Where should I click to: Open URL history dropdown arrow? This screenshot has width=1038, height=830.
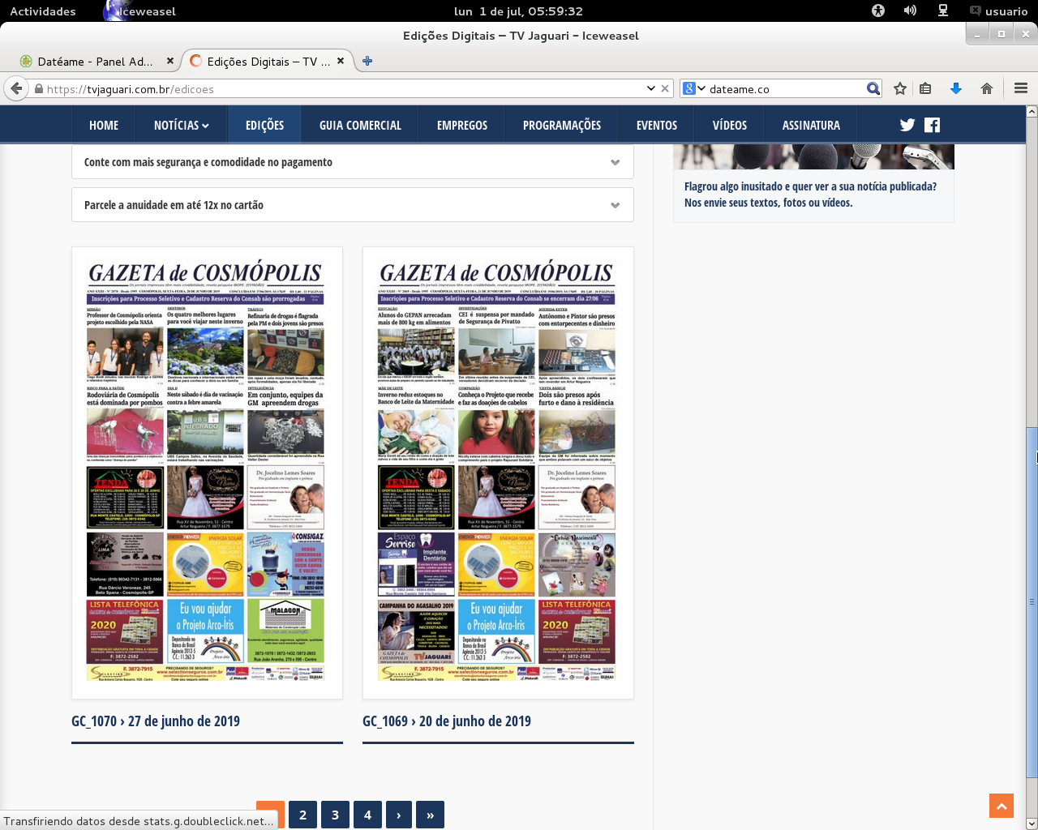[x=650, y=88]
